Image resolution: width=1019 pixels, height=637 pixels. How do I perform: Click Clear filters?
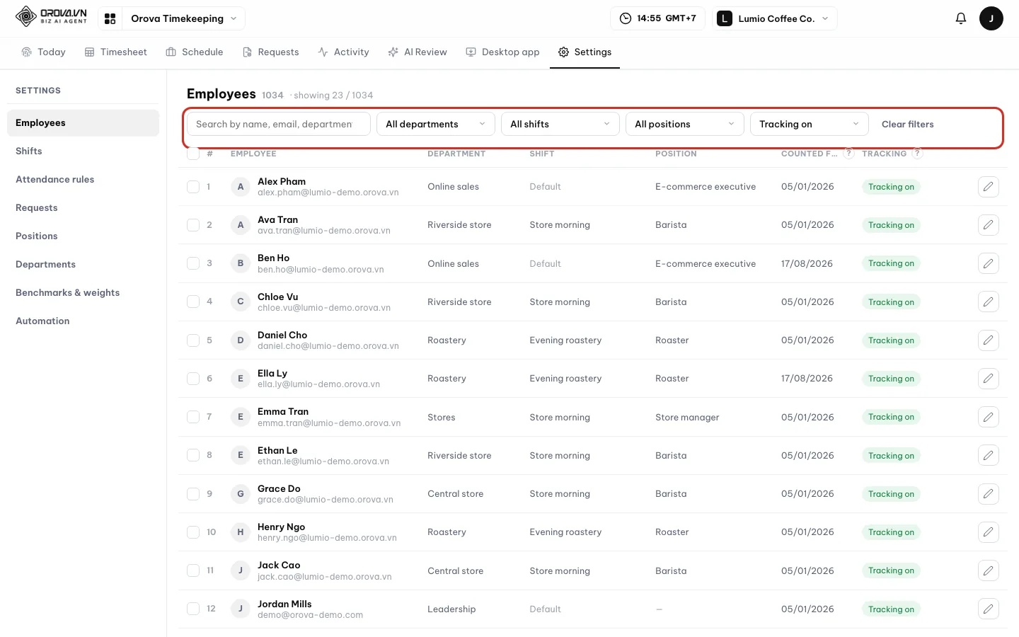click(x=908, y=124)
